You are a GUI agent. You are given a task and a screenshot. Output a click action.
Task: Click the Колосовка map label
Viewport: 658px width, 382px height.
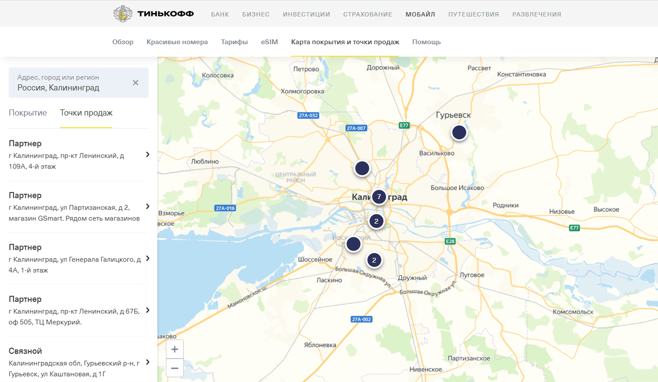pos(218,75)
